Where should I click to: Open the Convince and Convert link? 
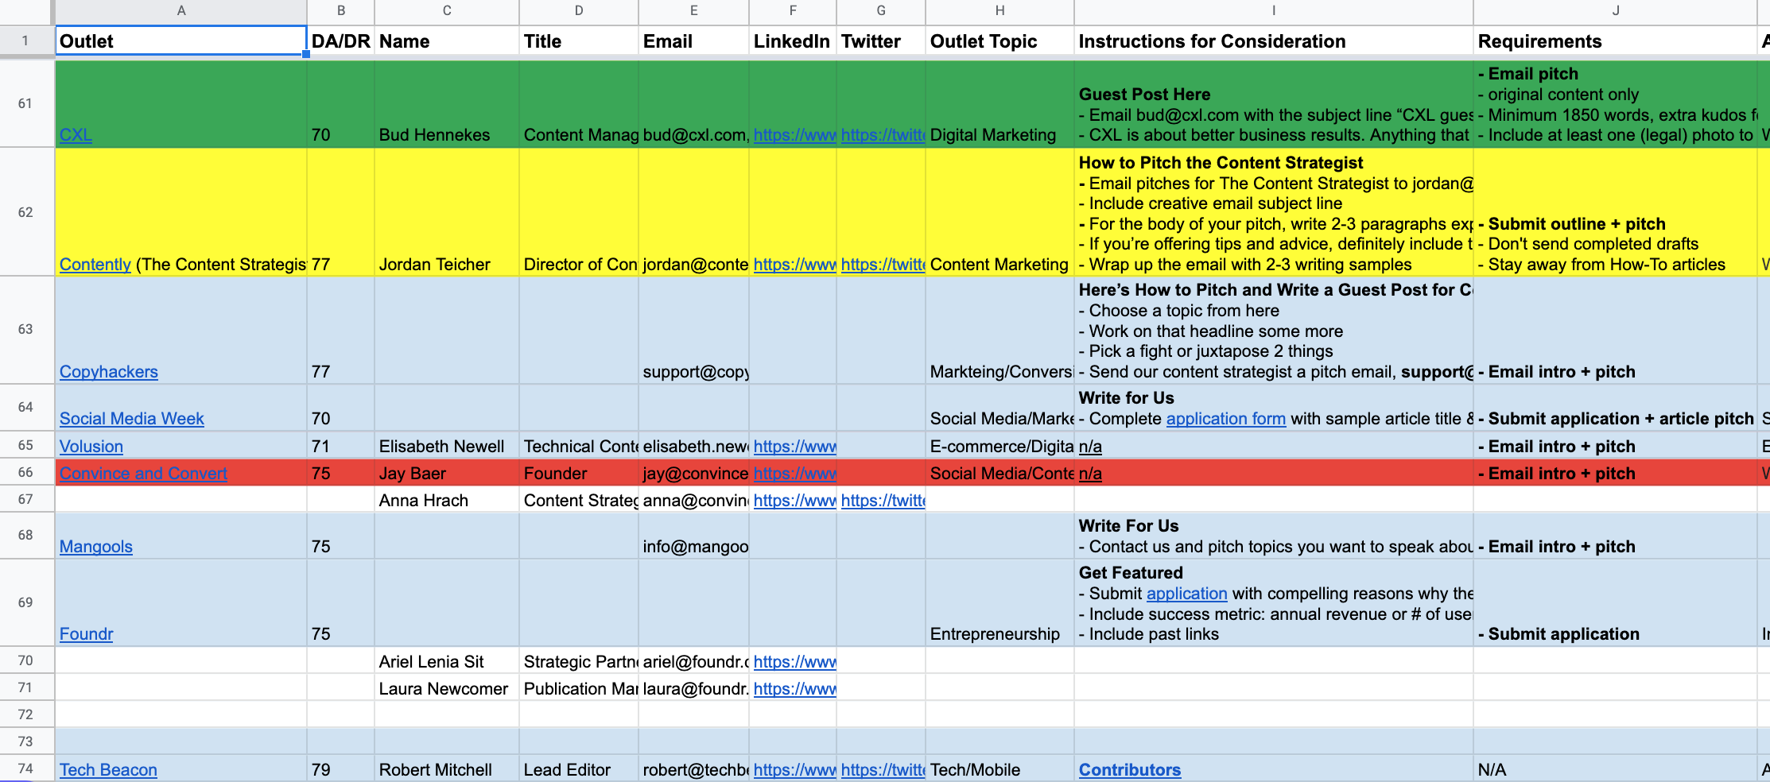point(142,473)
